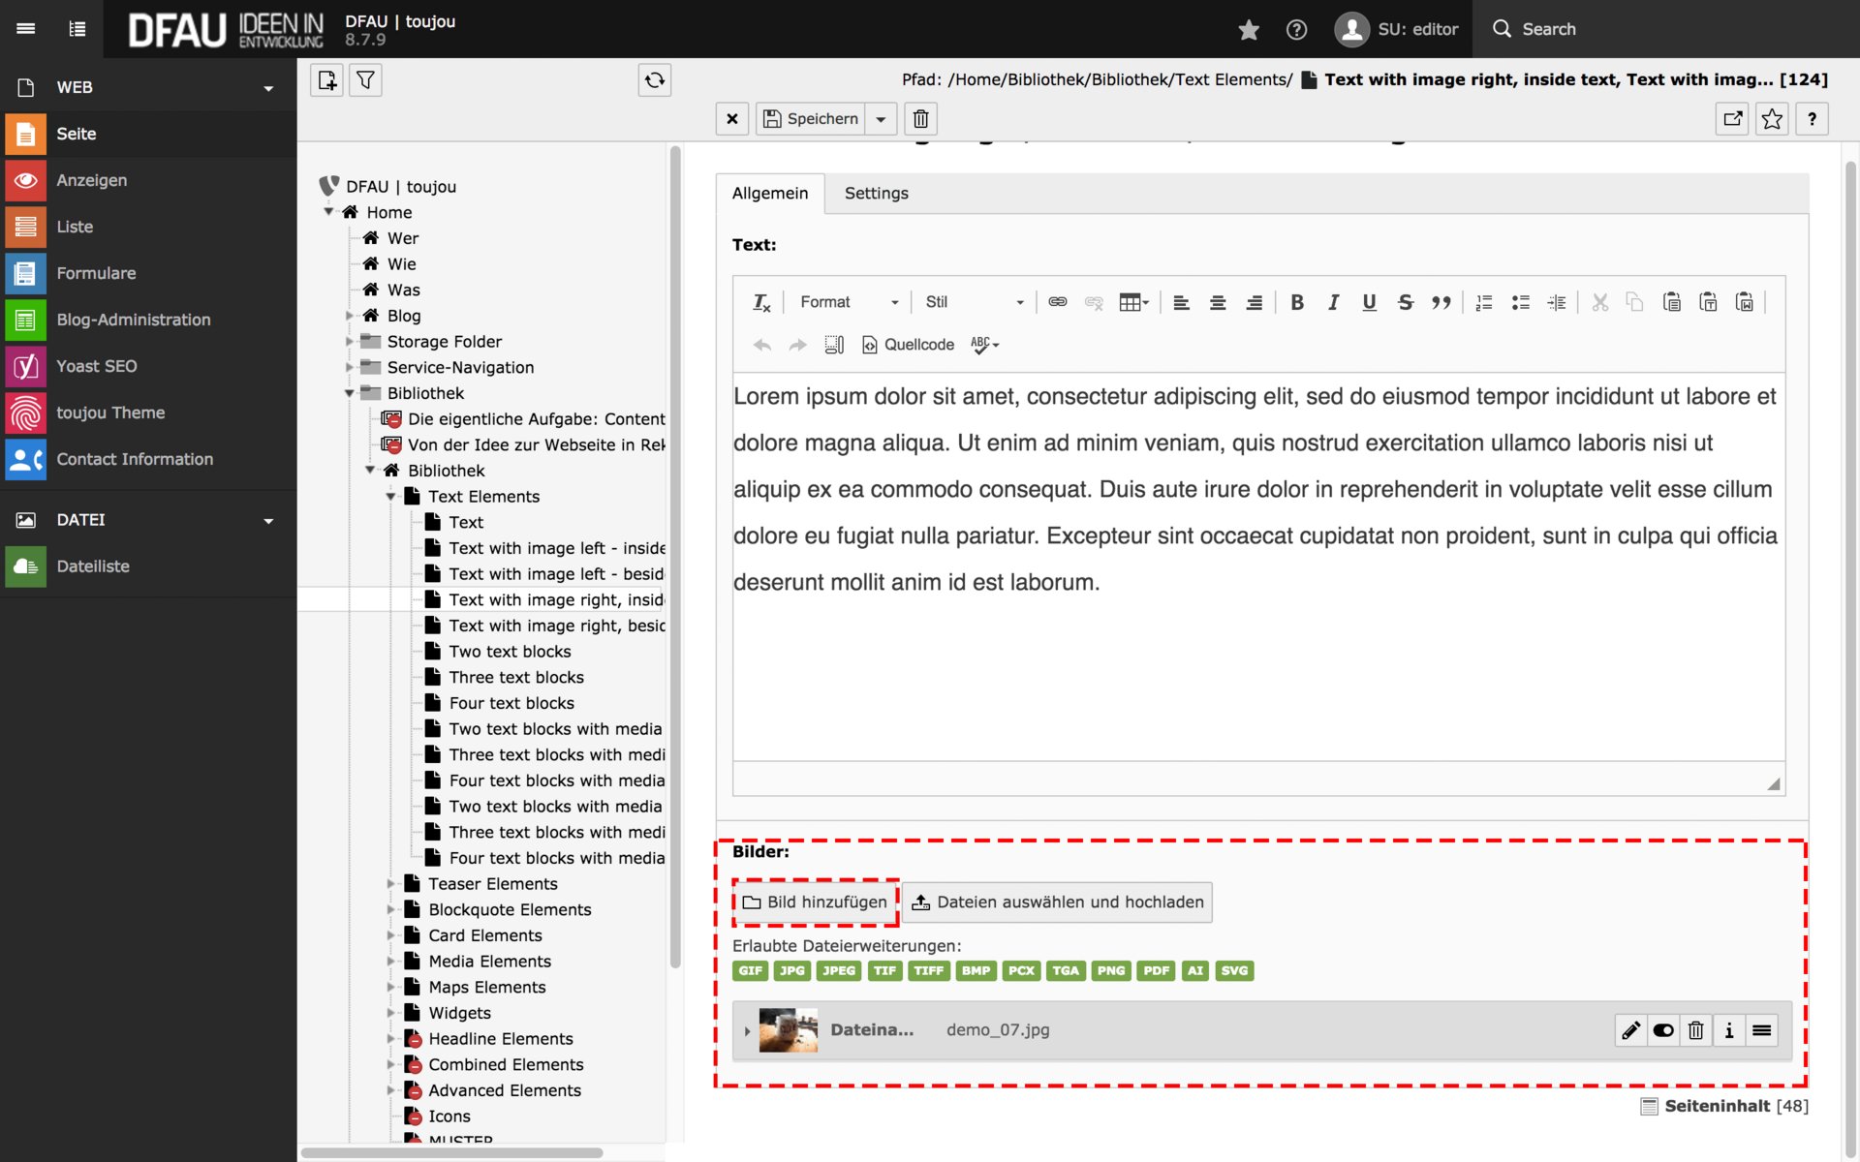Switch to the Settings tab
1860x1162 pixels.
pos(877,194)
